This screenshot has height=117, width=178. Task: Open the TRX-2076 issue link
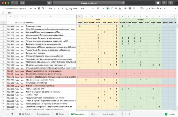coord(10,26)
